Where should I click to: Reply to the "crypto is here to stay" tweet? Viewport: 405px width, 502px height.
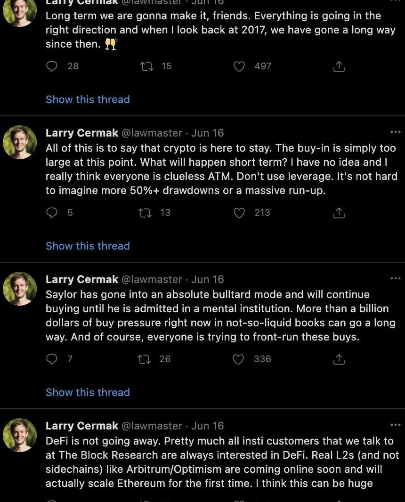[52, 213]
